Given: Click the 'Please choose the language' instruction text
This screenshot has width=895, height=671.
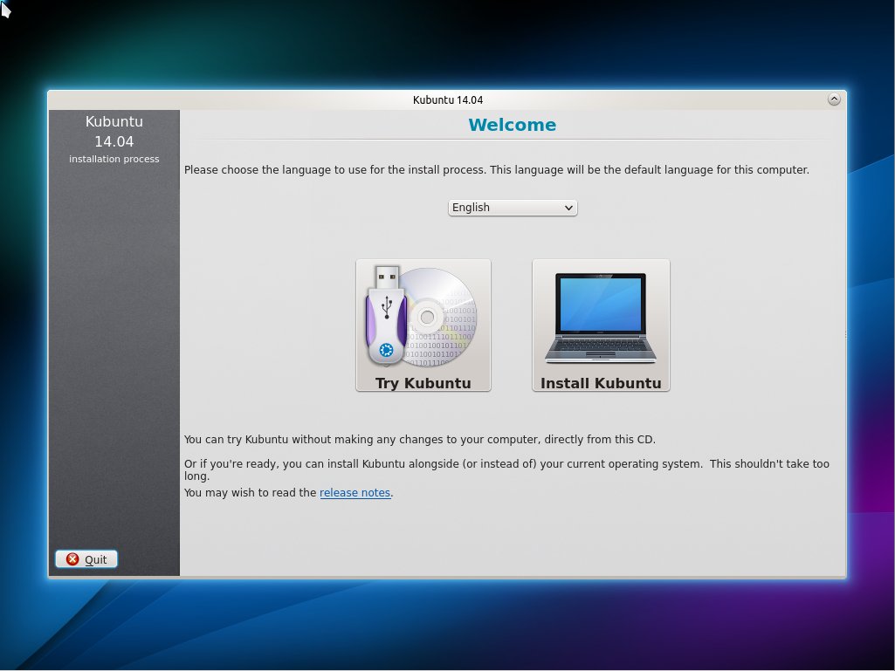Looking at the screenshot, I should 497,170.
